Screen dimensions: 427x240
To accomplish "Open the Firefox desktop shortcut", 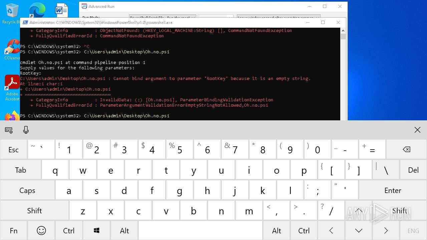I will tap(12, 116).
